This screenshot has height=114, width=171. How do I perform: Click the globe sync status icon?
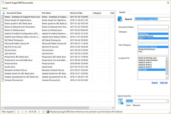coord(48,112)
